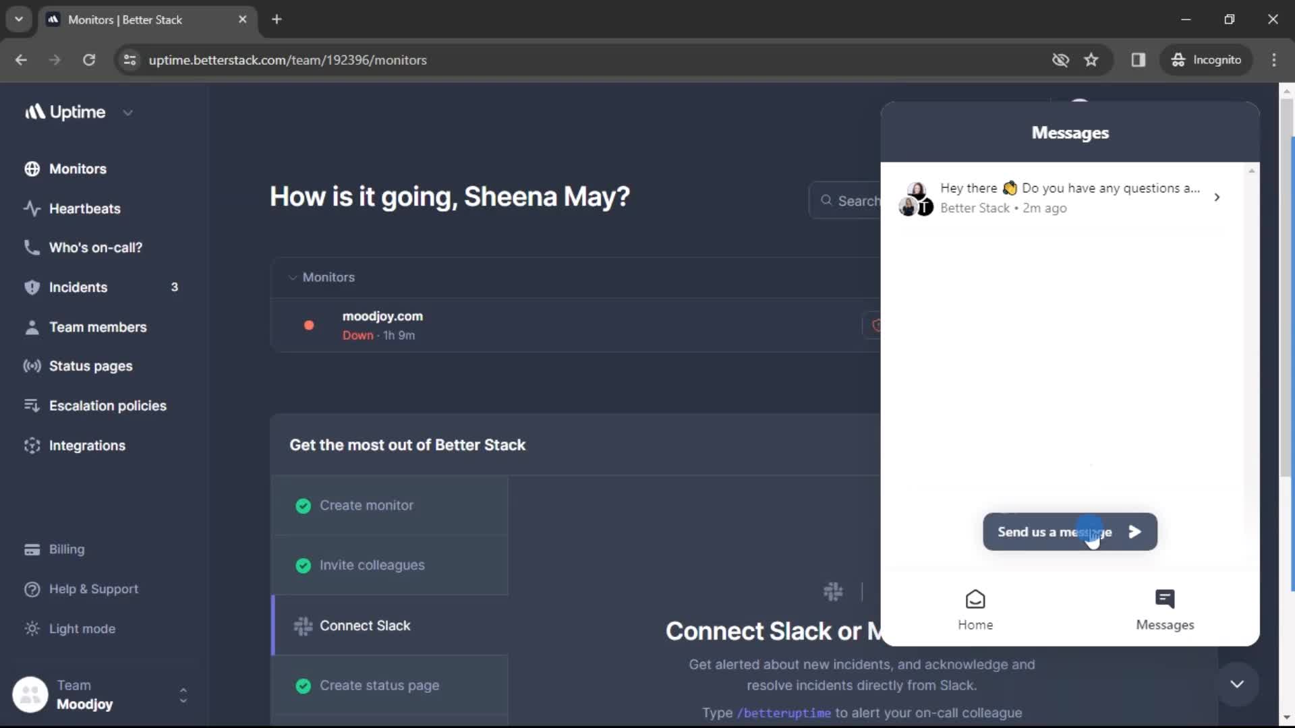Toggle Light mode
The width and height of the screenshot is (1295, 728).
[82, 628]
